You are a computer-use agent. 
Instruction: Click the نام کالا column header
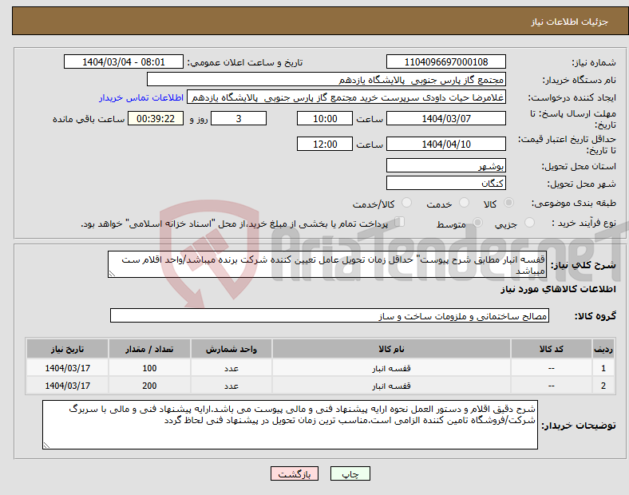(391, 349)
